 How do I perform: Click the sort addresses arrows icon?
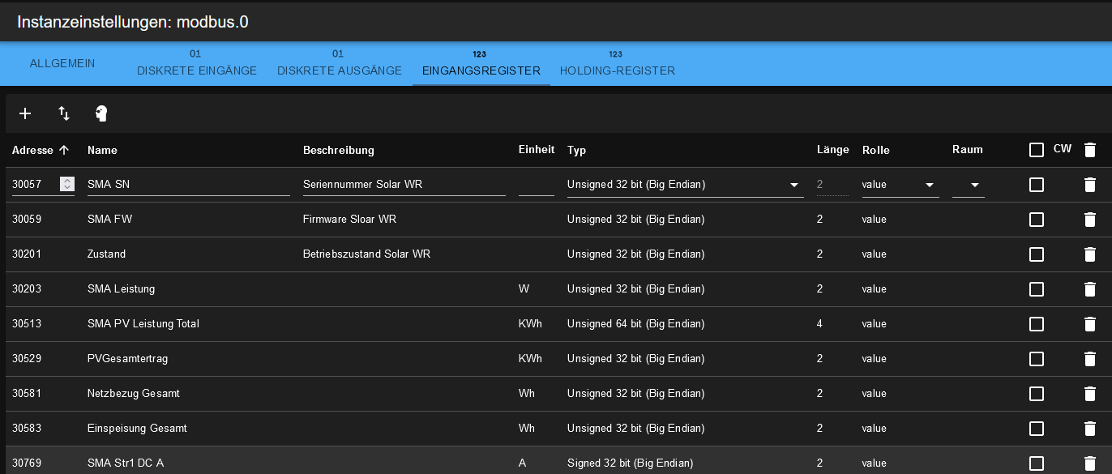pyautogui.click(x=64, y=113)
